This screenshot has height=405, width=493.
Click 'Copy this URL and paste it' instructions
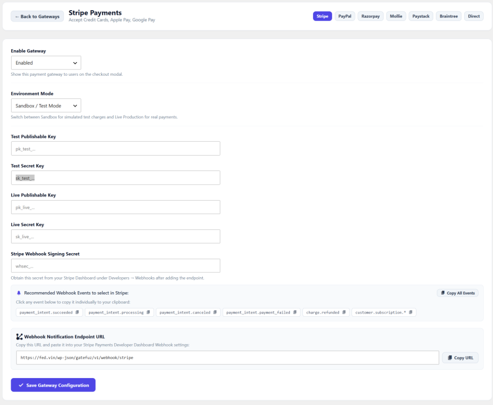(x=103, y=345)
